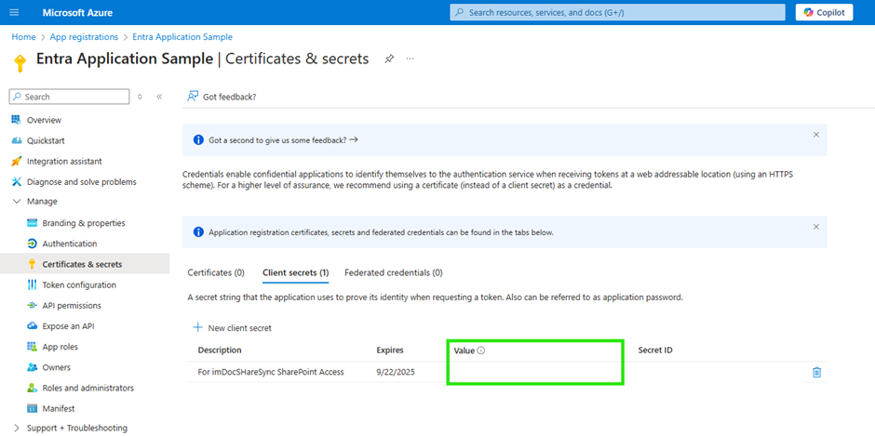Viewport: 875px width, 436px height.
Task: Click the info icon in credentials banner
Action: [198, 231]
